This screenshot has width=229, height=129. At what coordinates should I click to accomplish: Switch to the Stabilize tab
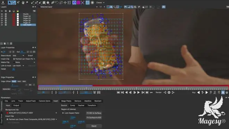click(x=88, y=101)
